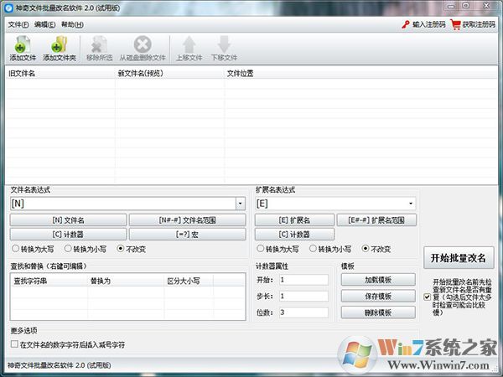
Task: Click the 新文件名(预览) column header
Action: click(169, 74)
